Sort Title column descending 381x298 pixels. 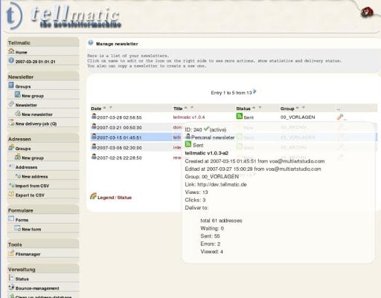pyautogui.click(x=192, y=108)
